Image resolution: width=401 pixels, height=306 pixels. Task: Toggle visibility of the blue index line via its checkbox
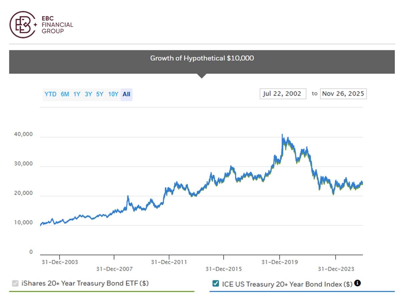coord(216,283)
